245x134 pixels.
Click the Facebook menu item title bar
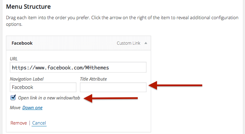[79, 43]
